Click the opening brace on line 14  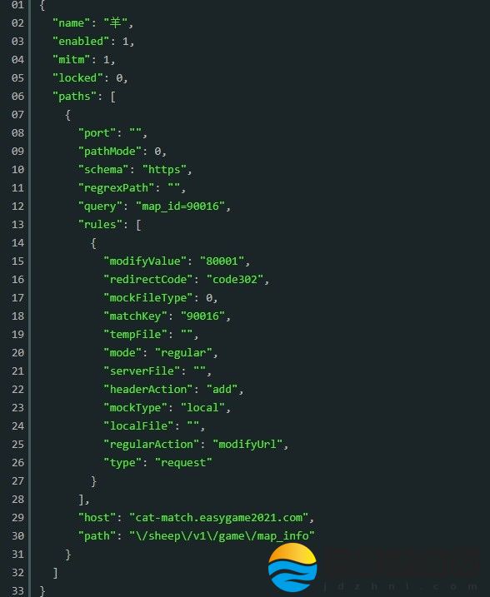pos(93,243)
